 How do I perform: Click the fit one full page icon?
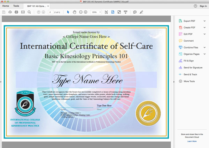[x=113, y=12]
